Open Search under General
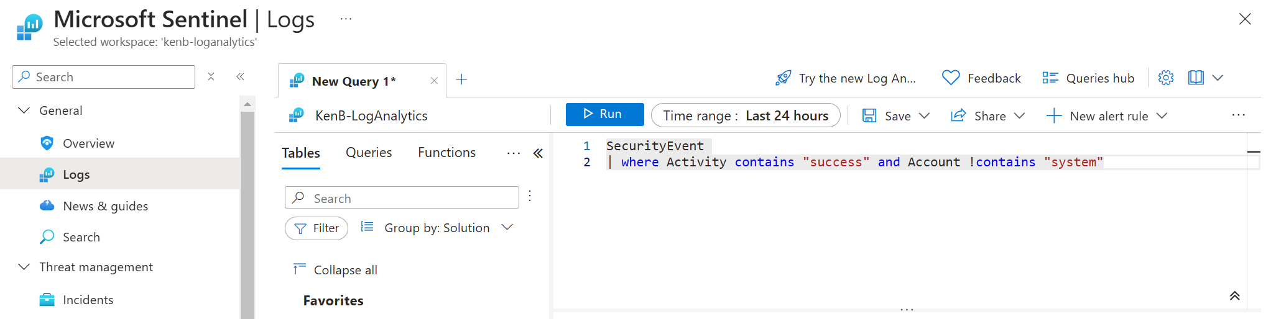The width and height of the screenshot is (1271, 319). click(x=81, y=237)
